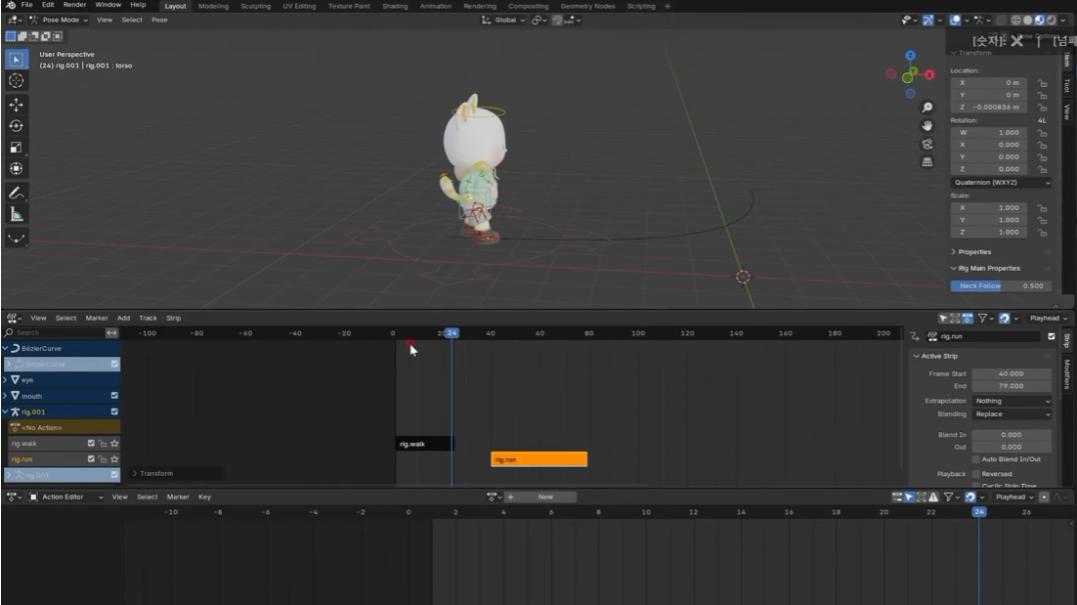Viewport: 1077px width, 605px height.
Task: Choose the Move tool
Action: 17,105
